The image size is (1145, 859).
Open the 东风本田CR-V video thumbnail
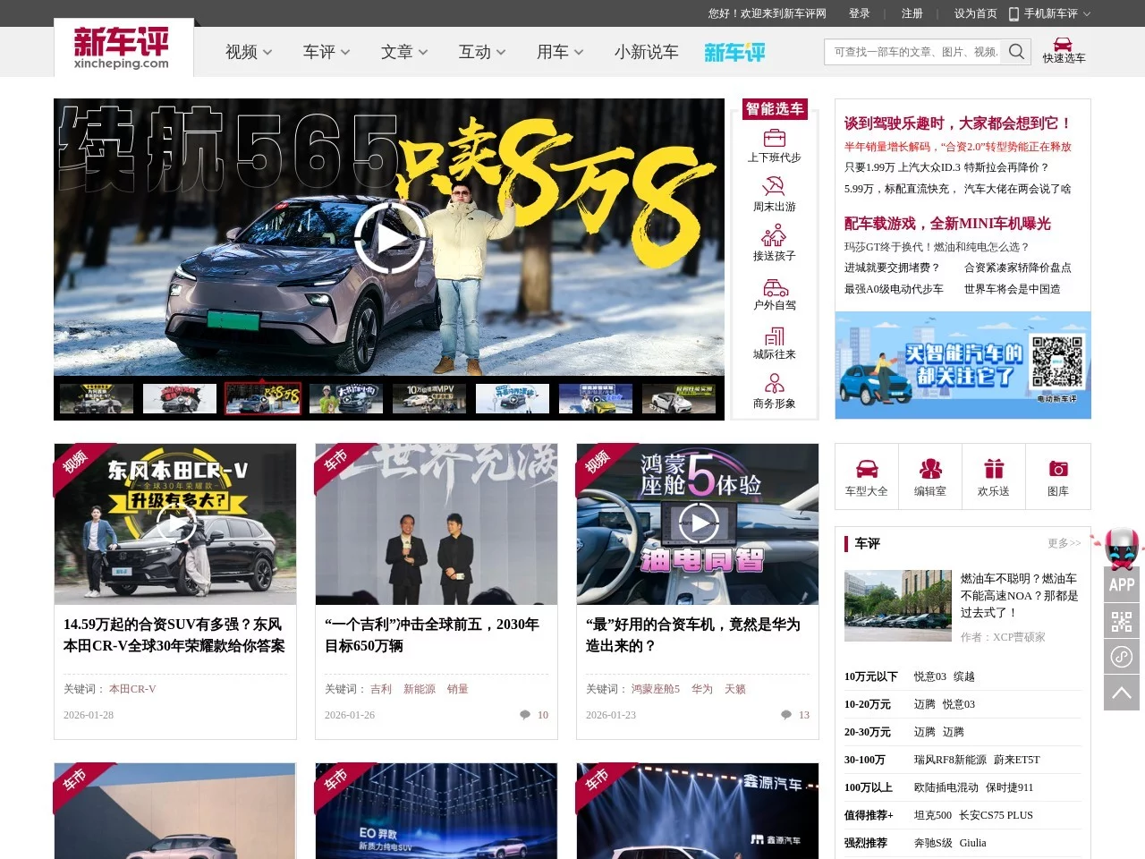pyautogui.click(x=175, y=524)
